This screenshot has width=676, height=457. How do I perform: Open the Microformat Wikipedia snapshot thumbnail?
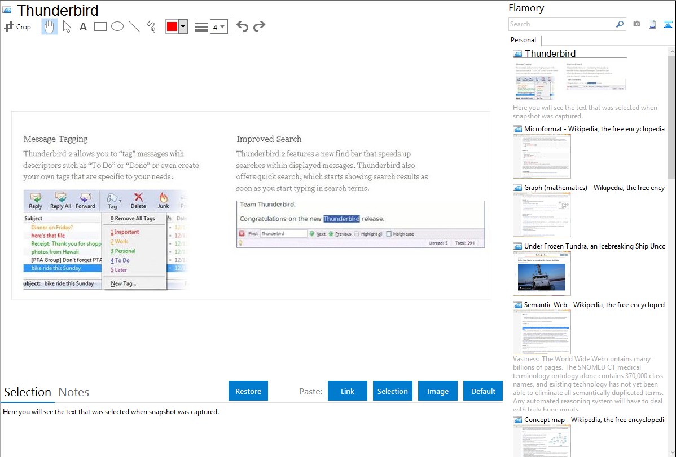[542, 156]
